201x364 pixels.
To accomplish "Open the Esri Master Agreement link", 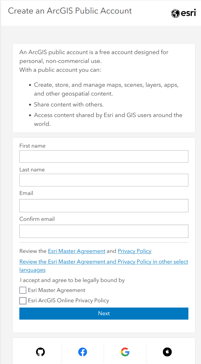I will pos(76,251).
